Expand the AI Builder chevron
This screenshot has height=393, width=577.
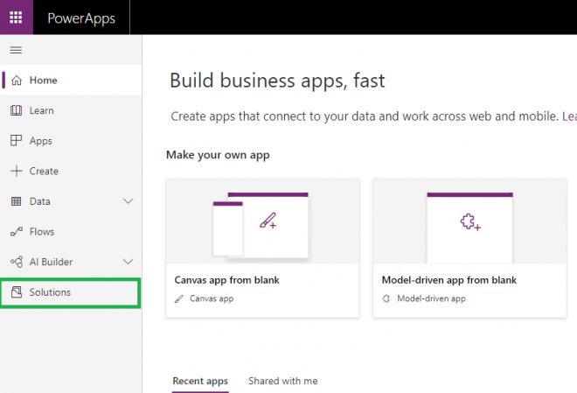128,262
